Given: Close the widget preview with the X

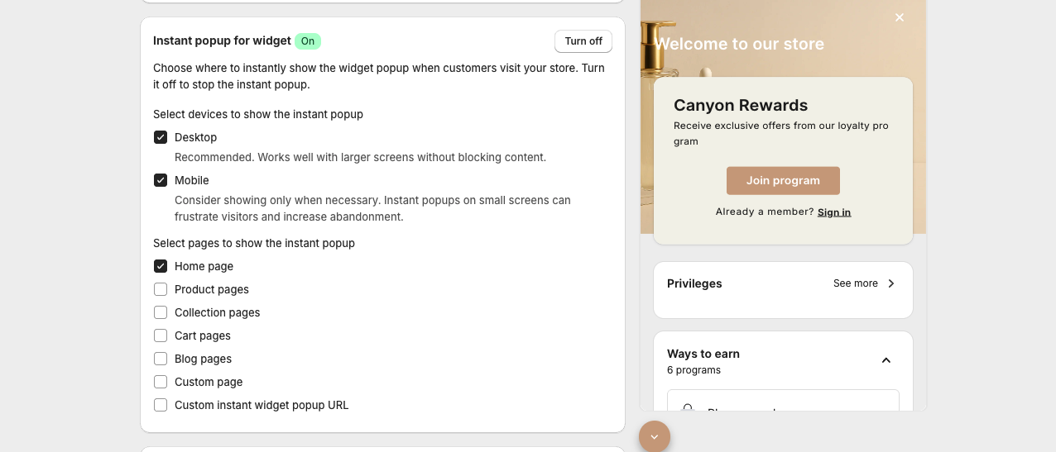Looking at the screenshot, I should 900,17.
